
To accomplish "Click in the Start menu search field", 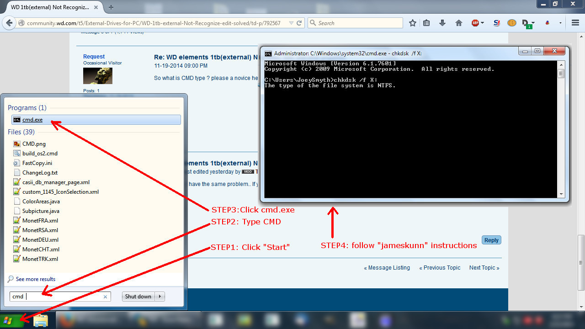I will 60,297.
